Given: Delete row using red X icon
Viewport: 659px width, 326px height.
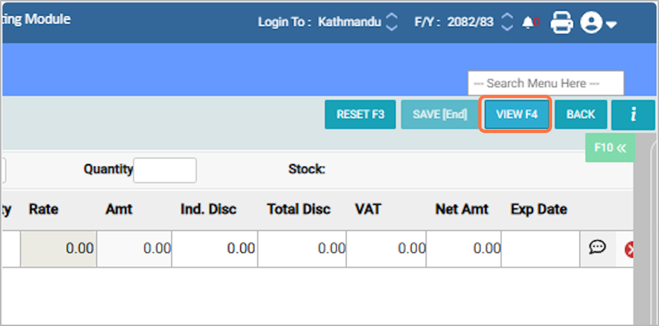Looking at the screenshot, I should tap(631, 249).
